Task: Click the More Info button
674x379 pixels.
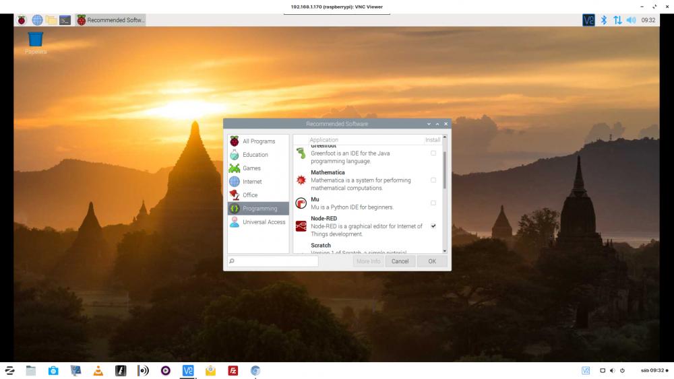Action: [x=369, y=261]
